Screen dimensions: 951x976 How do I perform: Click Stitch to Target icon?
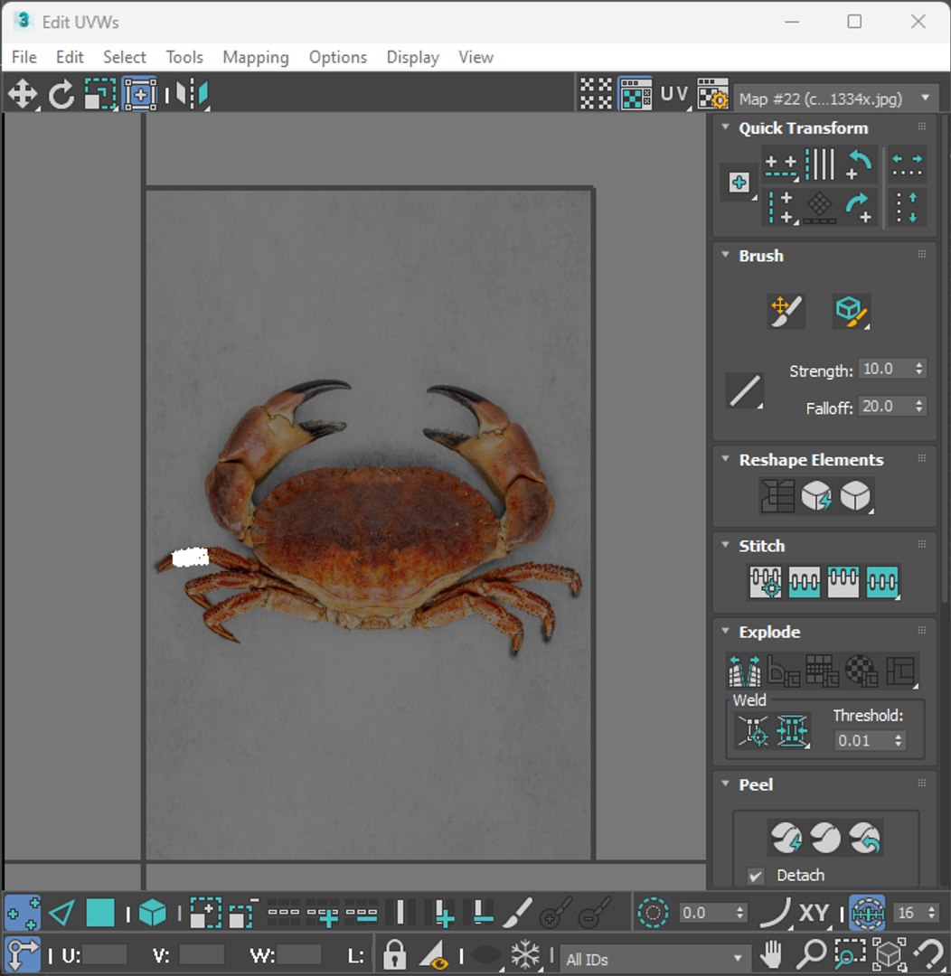[765, 582]
